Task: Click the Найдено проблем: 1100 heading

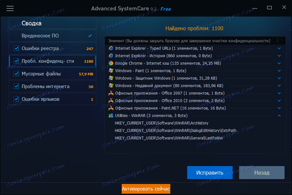Action: coord(194,28)
